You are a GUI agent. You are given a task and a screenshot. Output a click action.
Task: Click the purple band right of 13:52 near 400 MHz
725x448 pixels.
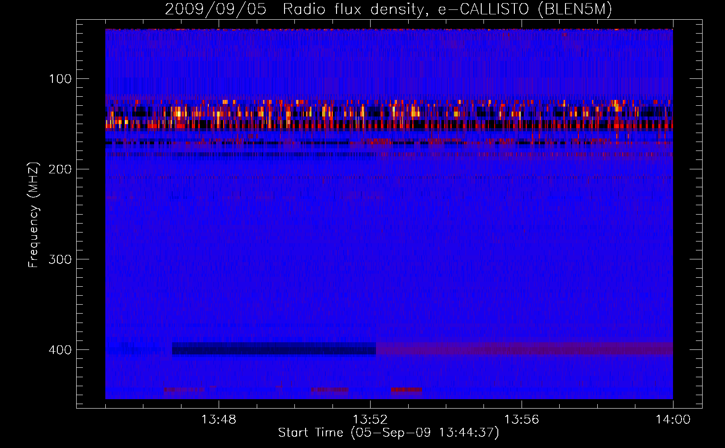click(524, 349)
